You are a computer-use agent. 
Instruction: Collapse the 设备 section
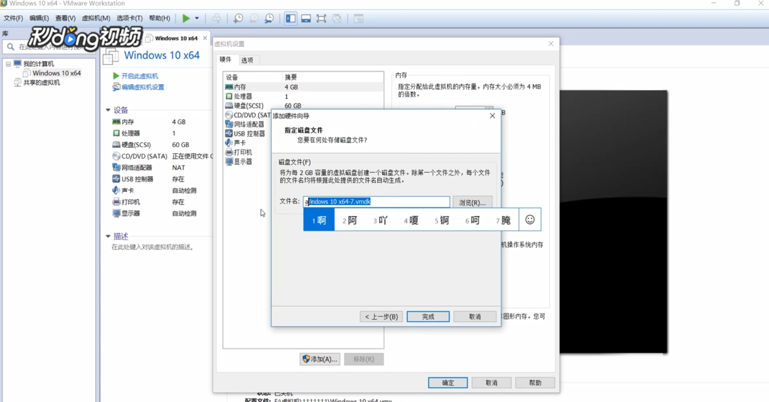pos(108,110)
